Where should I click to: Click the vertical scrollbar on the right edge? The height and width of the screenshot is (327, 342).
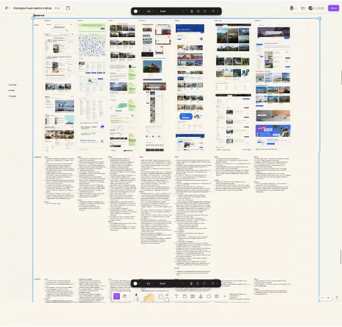tap(341, 77)
